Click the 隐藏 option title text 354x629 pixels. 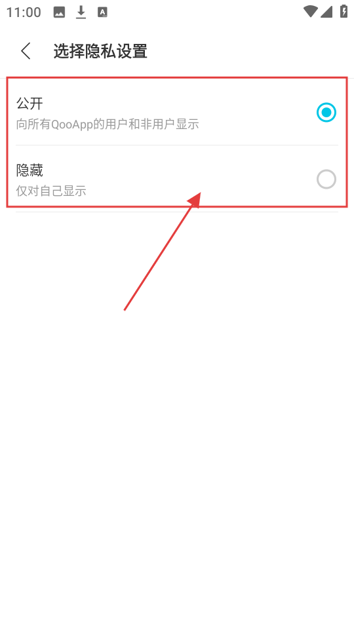29,170
